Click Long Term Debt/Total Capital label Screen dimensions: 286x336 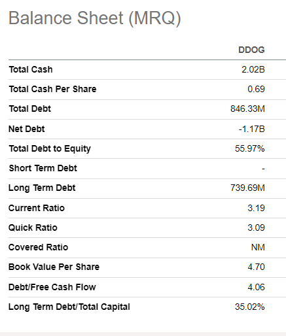pyautogui.click(x=69, y=307)
